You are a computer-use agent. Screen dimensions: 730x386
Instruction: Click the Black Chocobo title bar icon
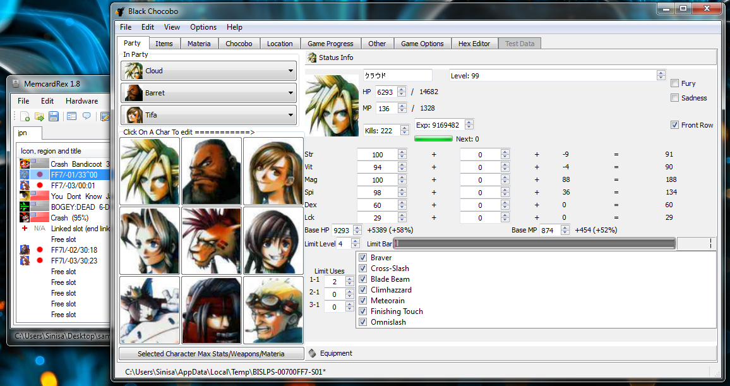[x=120, y=11]
